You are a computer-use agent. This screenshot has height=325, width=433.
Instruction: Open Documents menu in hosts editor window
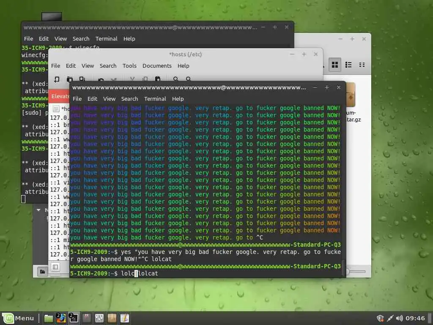[157, 66]
